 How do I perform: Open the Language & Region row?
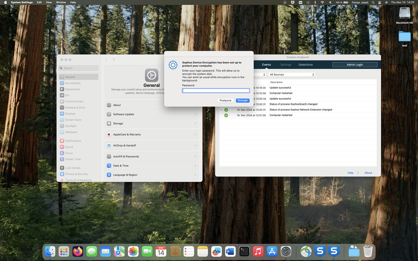[x=152, y=175]
